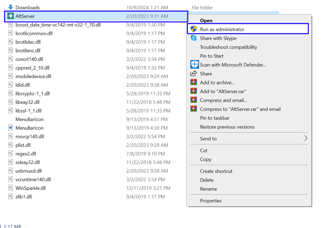The height and width of the screenshot is (228, 327).
Task: Click the WinRAR icon beside Add to archive
Action: (x=194, y=82)
